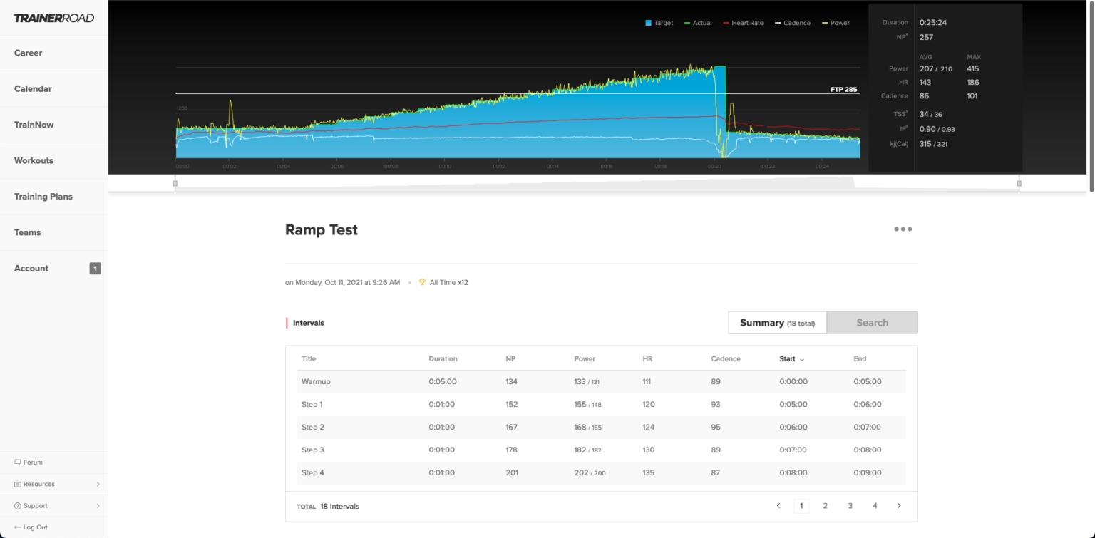Go to next intervals page arrow
1095x538 pixels.
tap(898, 506)
